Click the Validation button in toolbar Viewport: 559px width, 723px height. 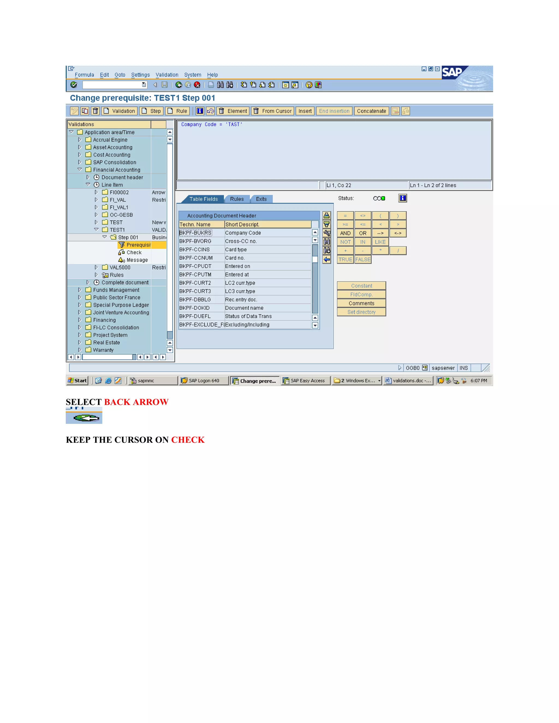pyautogui.click(x=119, y=111)
